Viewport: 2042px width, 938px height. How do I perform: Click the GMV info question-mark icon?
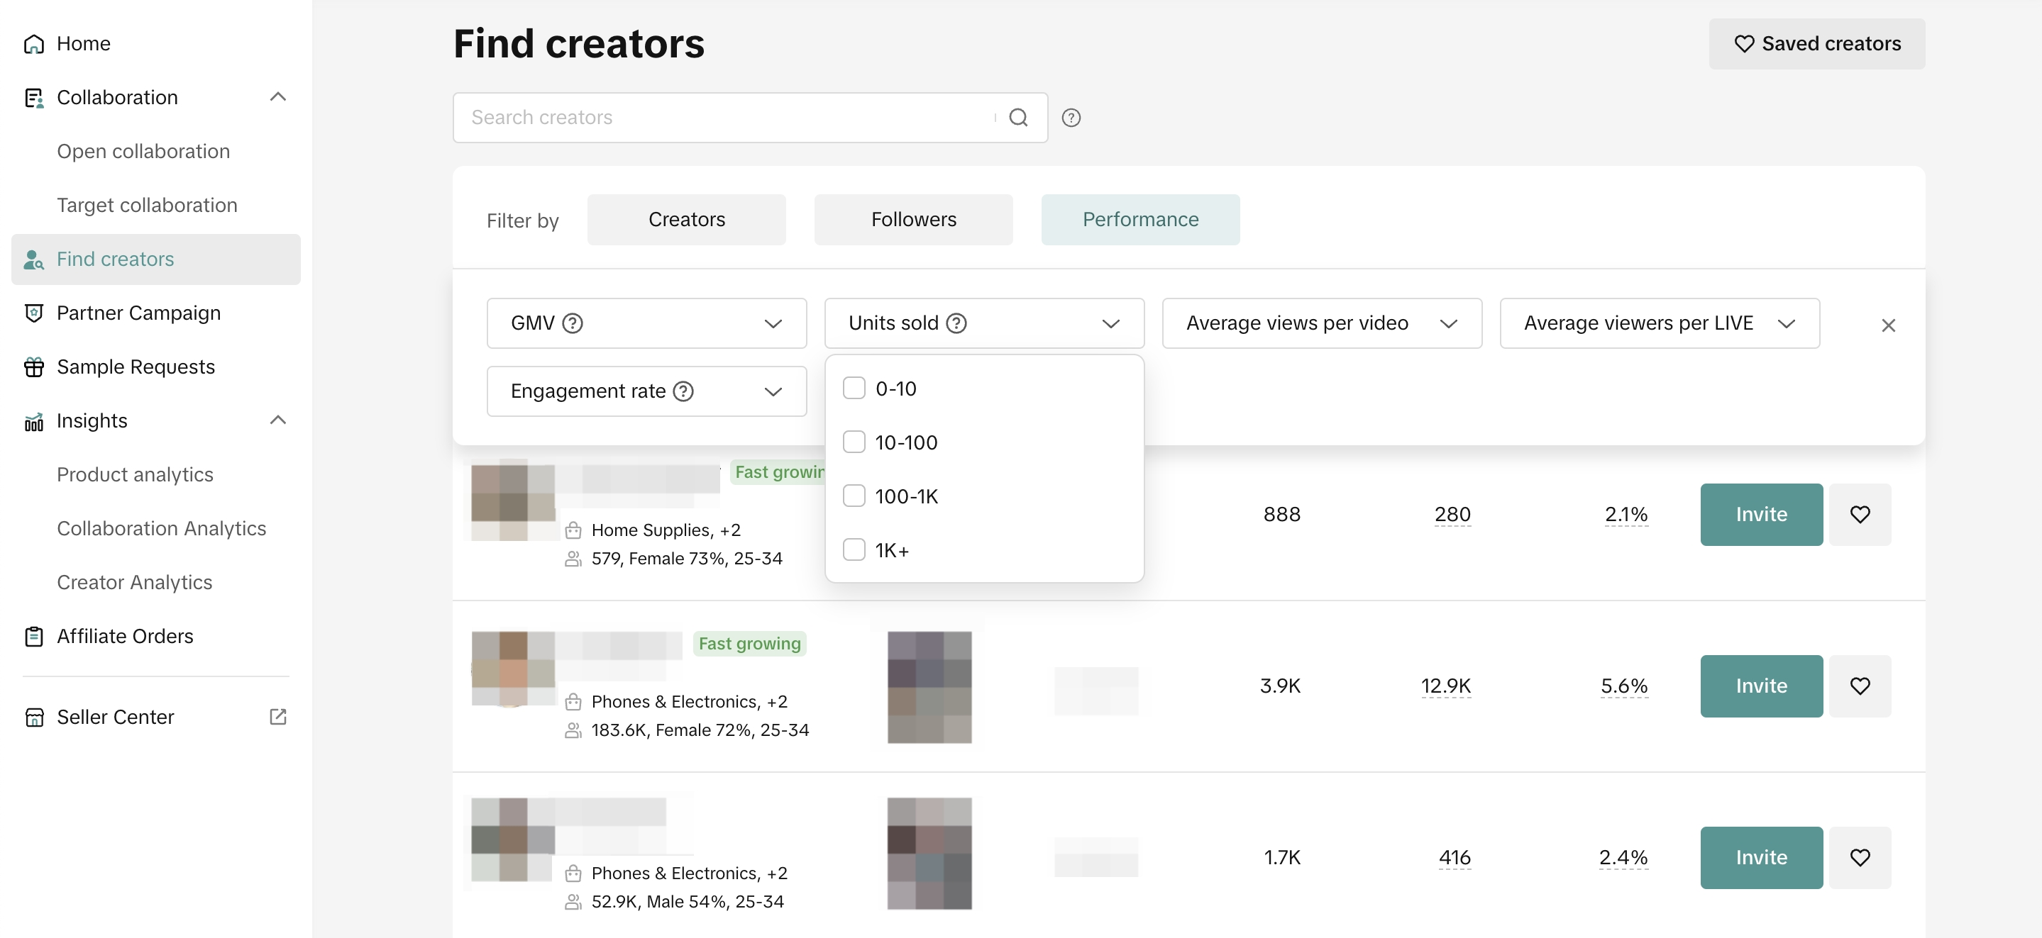(572, 323)
